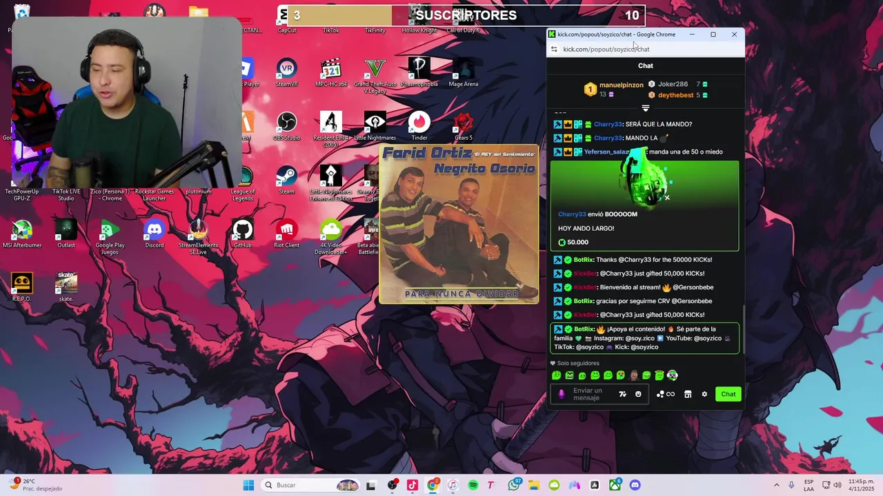Open the Kick shop icon
The image size is (883, 496).
pos(688,394)
